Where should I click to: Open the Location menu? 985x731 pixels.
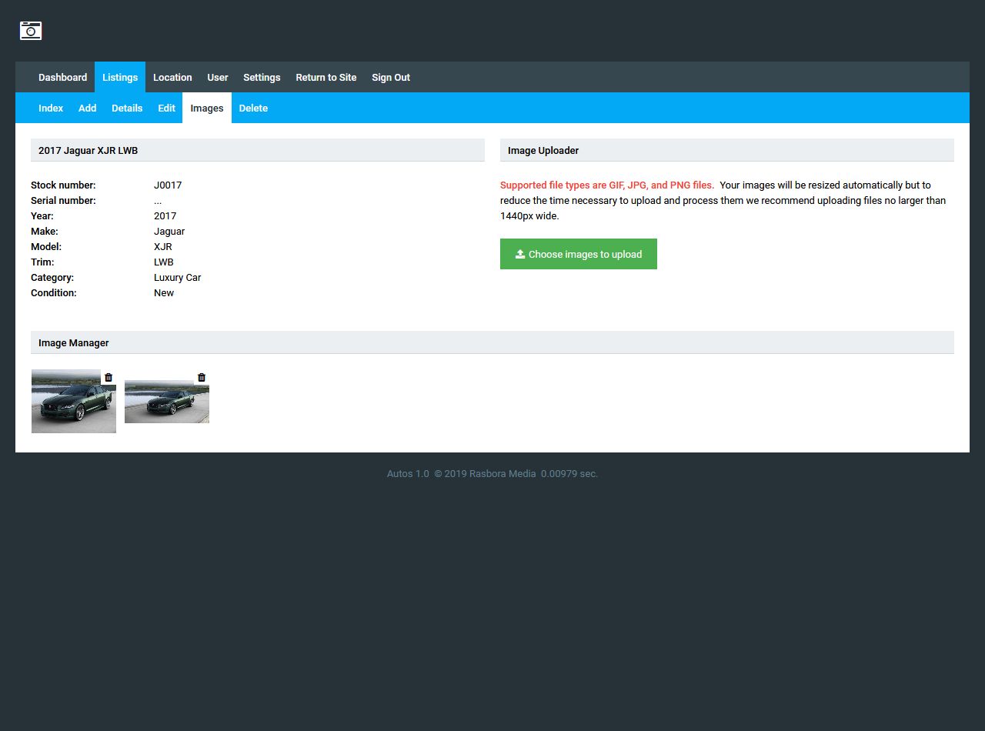(x=172, y=77)
